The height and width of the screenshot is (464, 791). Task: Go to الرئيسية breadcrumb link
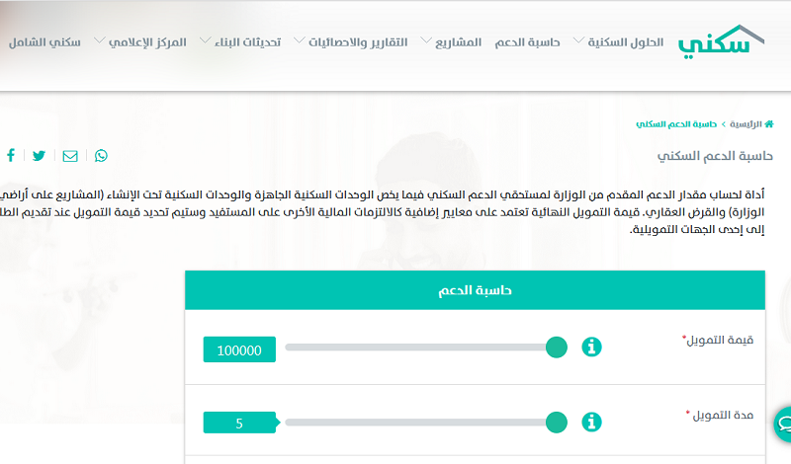point(746,124)
